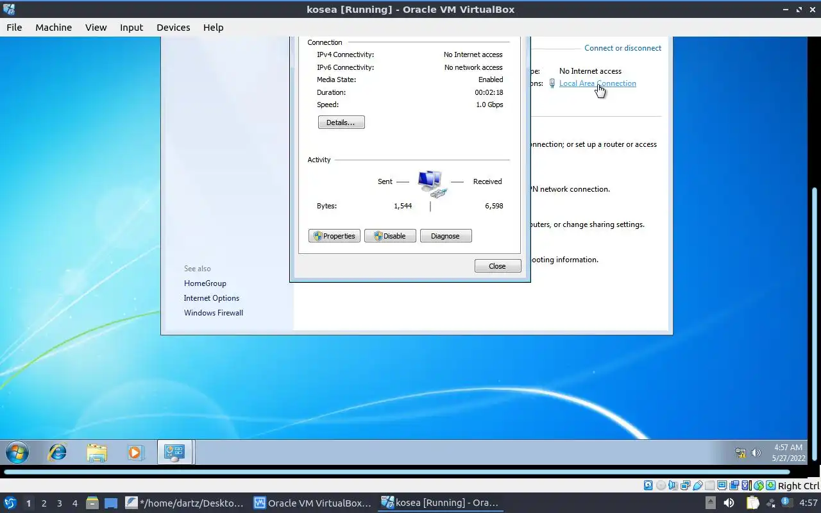Click VirtualBox network adapter indicator
821x513 pixels.
(685, 485)
